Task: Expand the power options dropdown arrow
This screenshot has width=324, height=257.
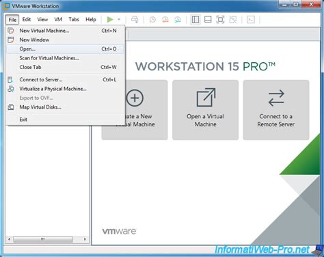Action: coord(119,20)
